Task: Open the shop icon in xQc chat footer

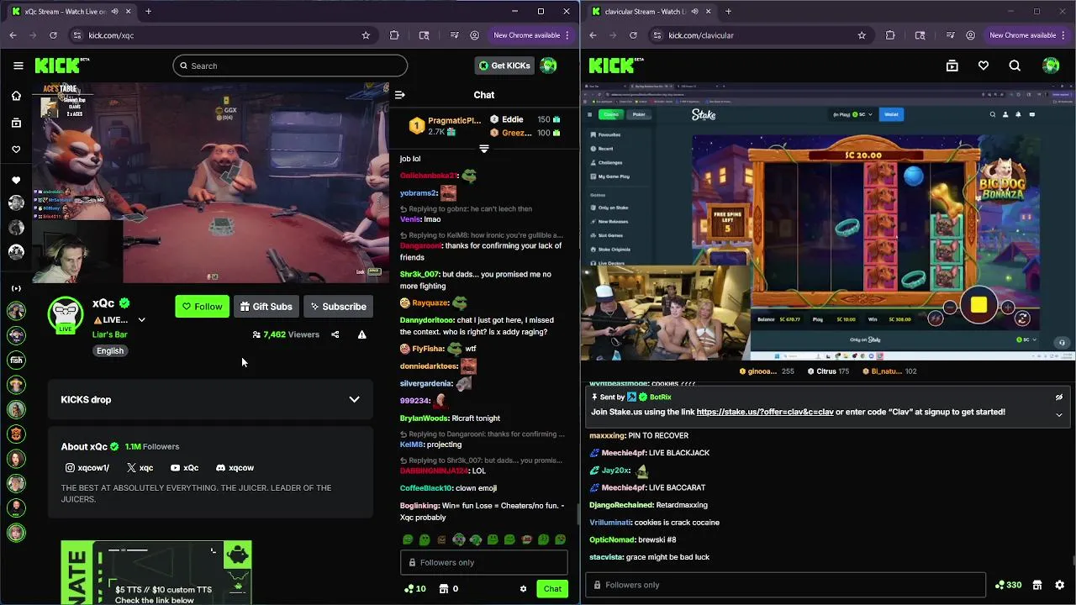Action: pyautogui.click(x=444, y=589)
